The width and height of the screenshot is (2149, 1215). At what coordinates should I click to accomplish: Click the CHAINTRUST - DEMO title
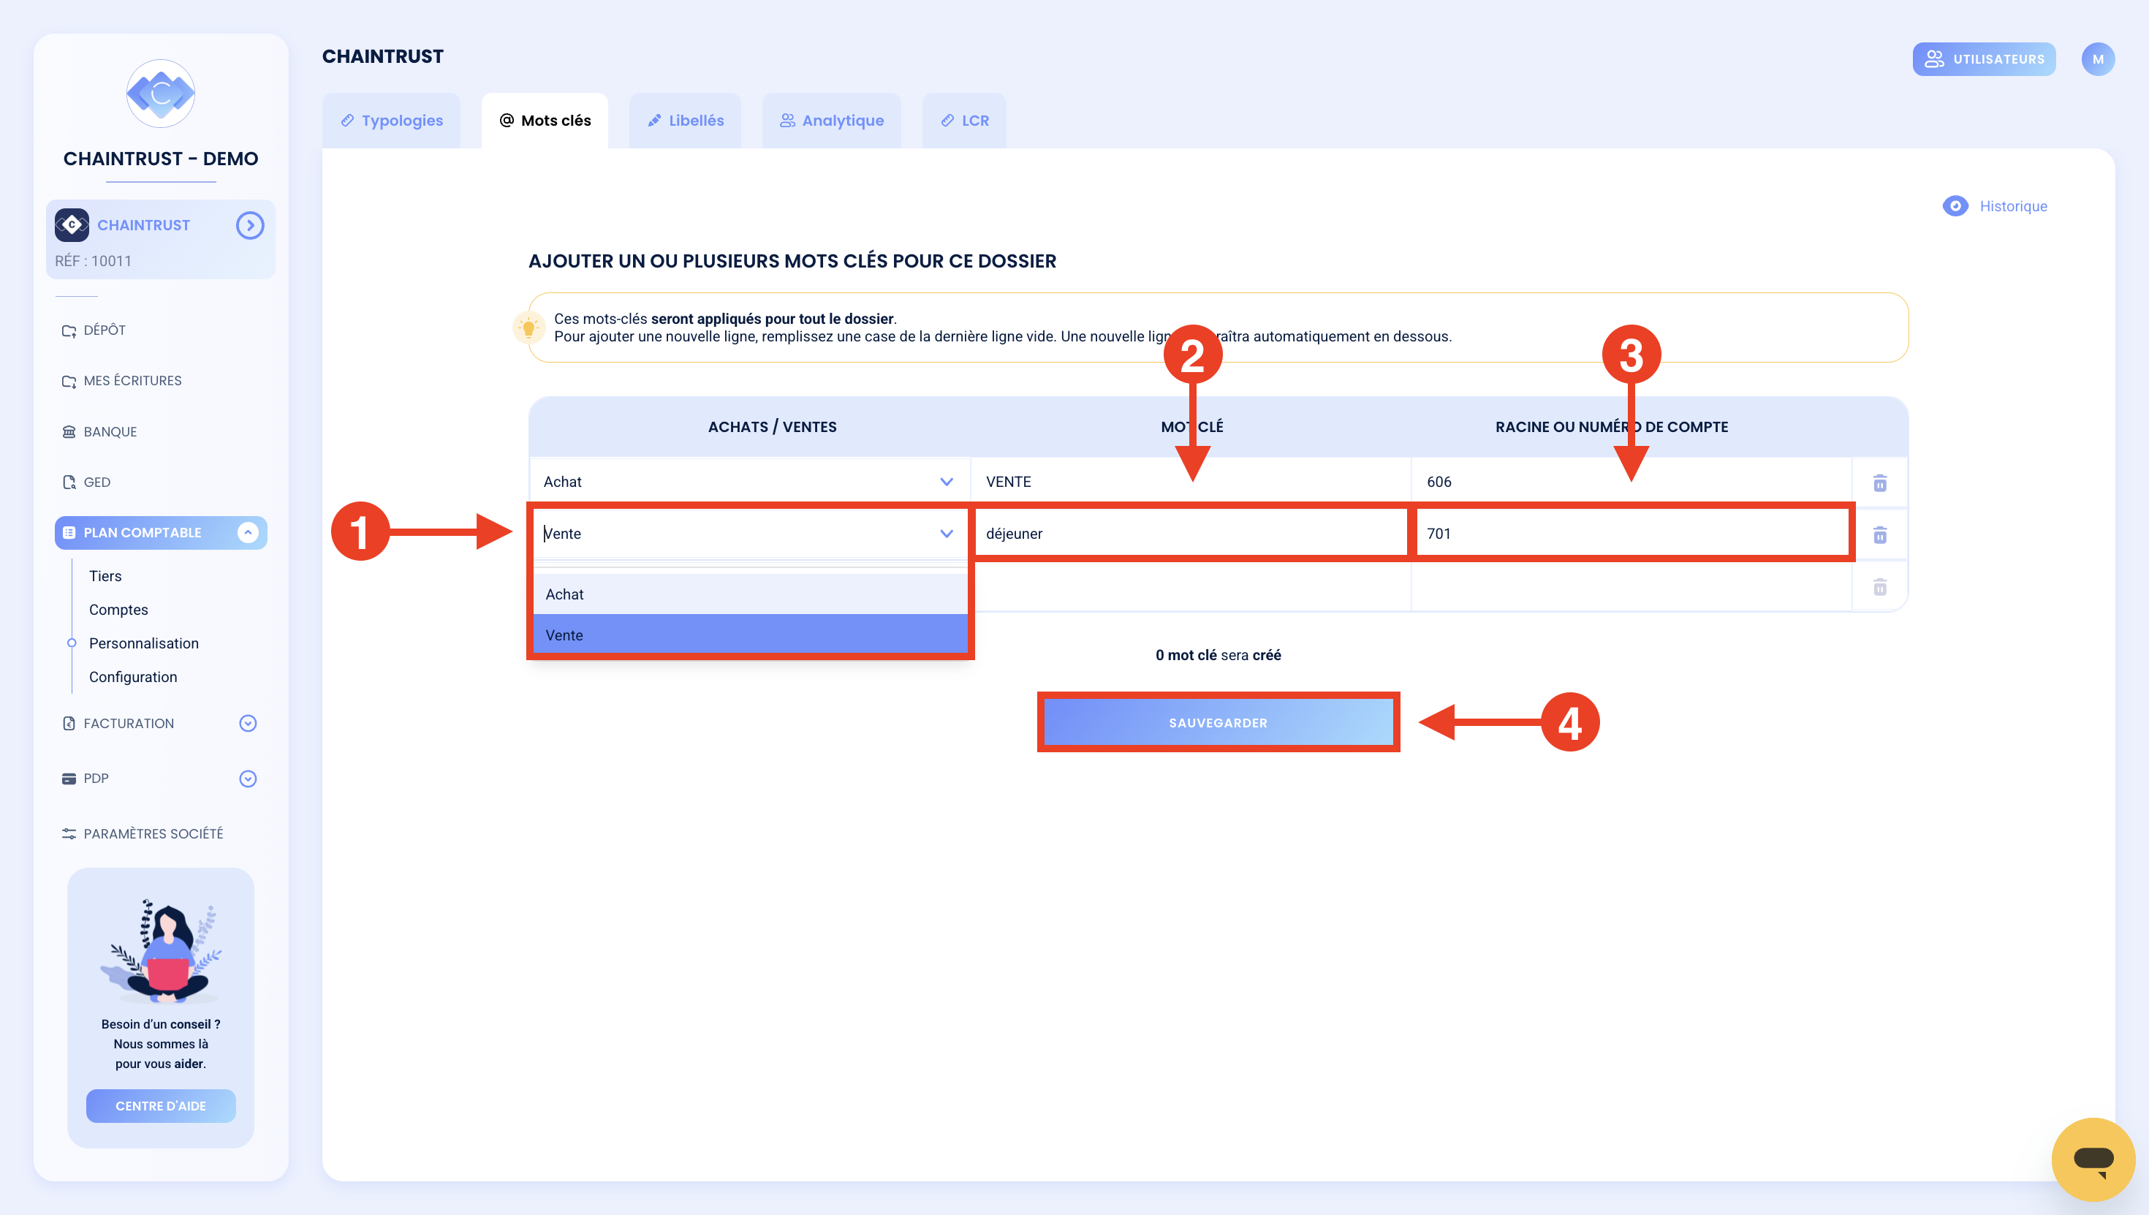tap(160, 159)
